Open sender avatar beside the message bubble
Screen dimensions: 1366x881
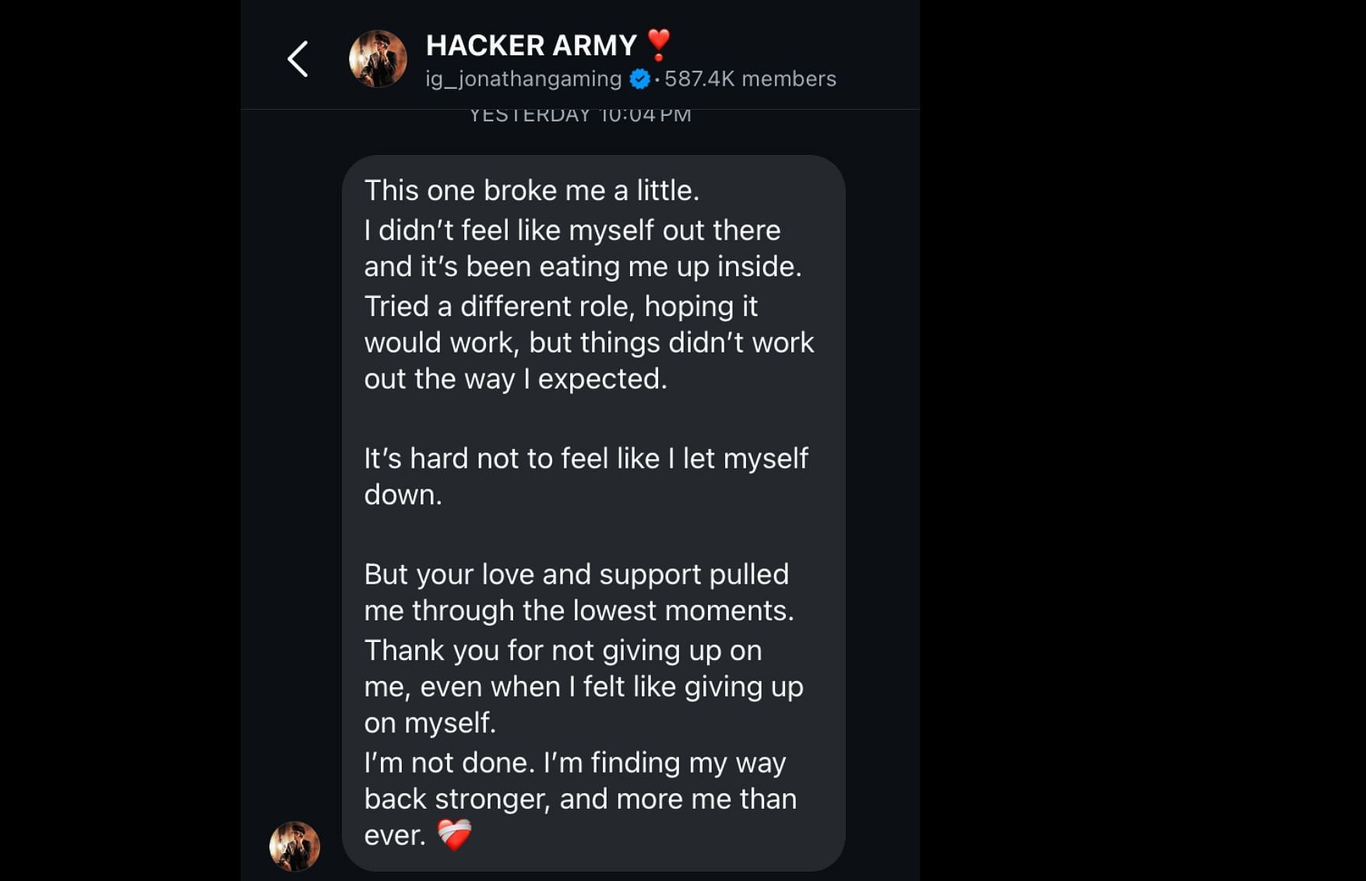(x=294, y=846)
